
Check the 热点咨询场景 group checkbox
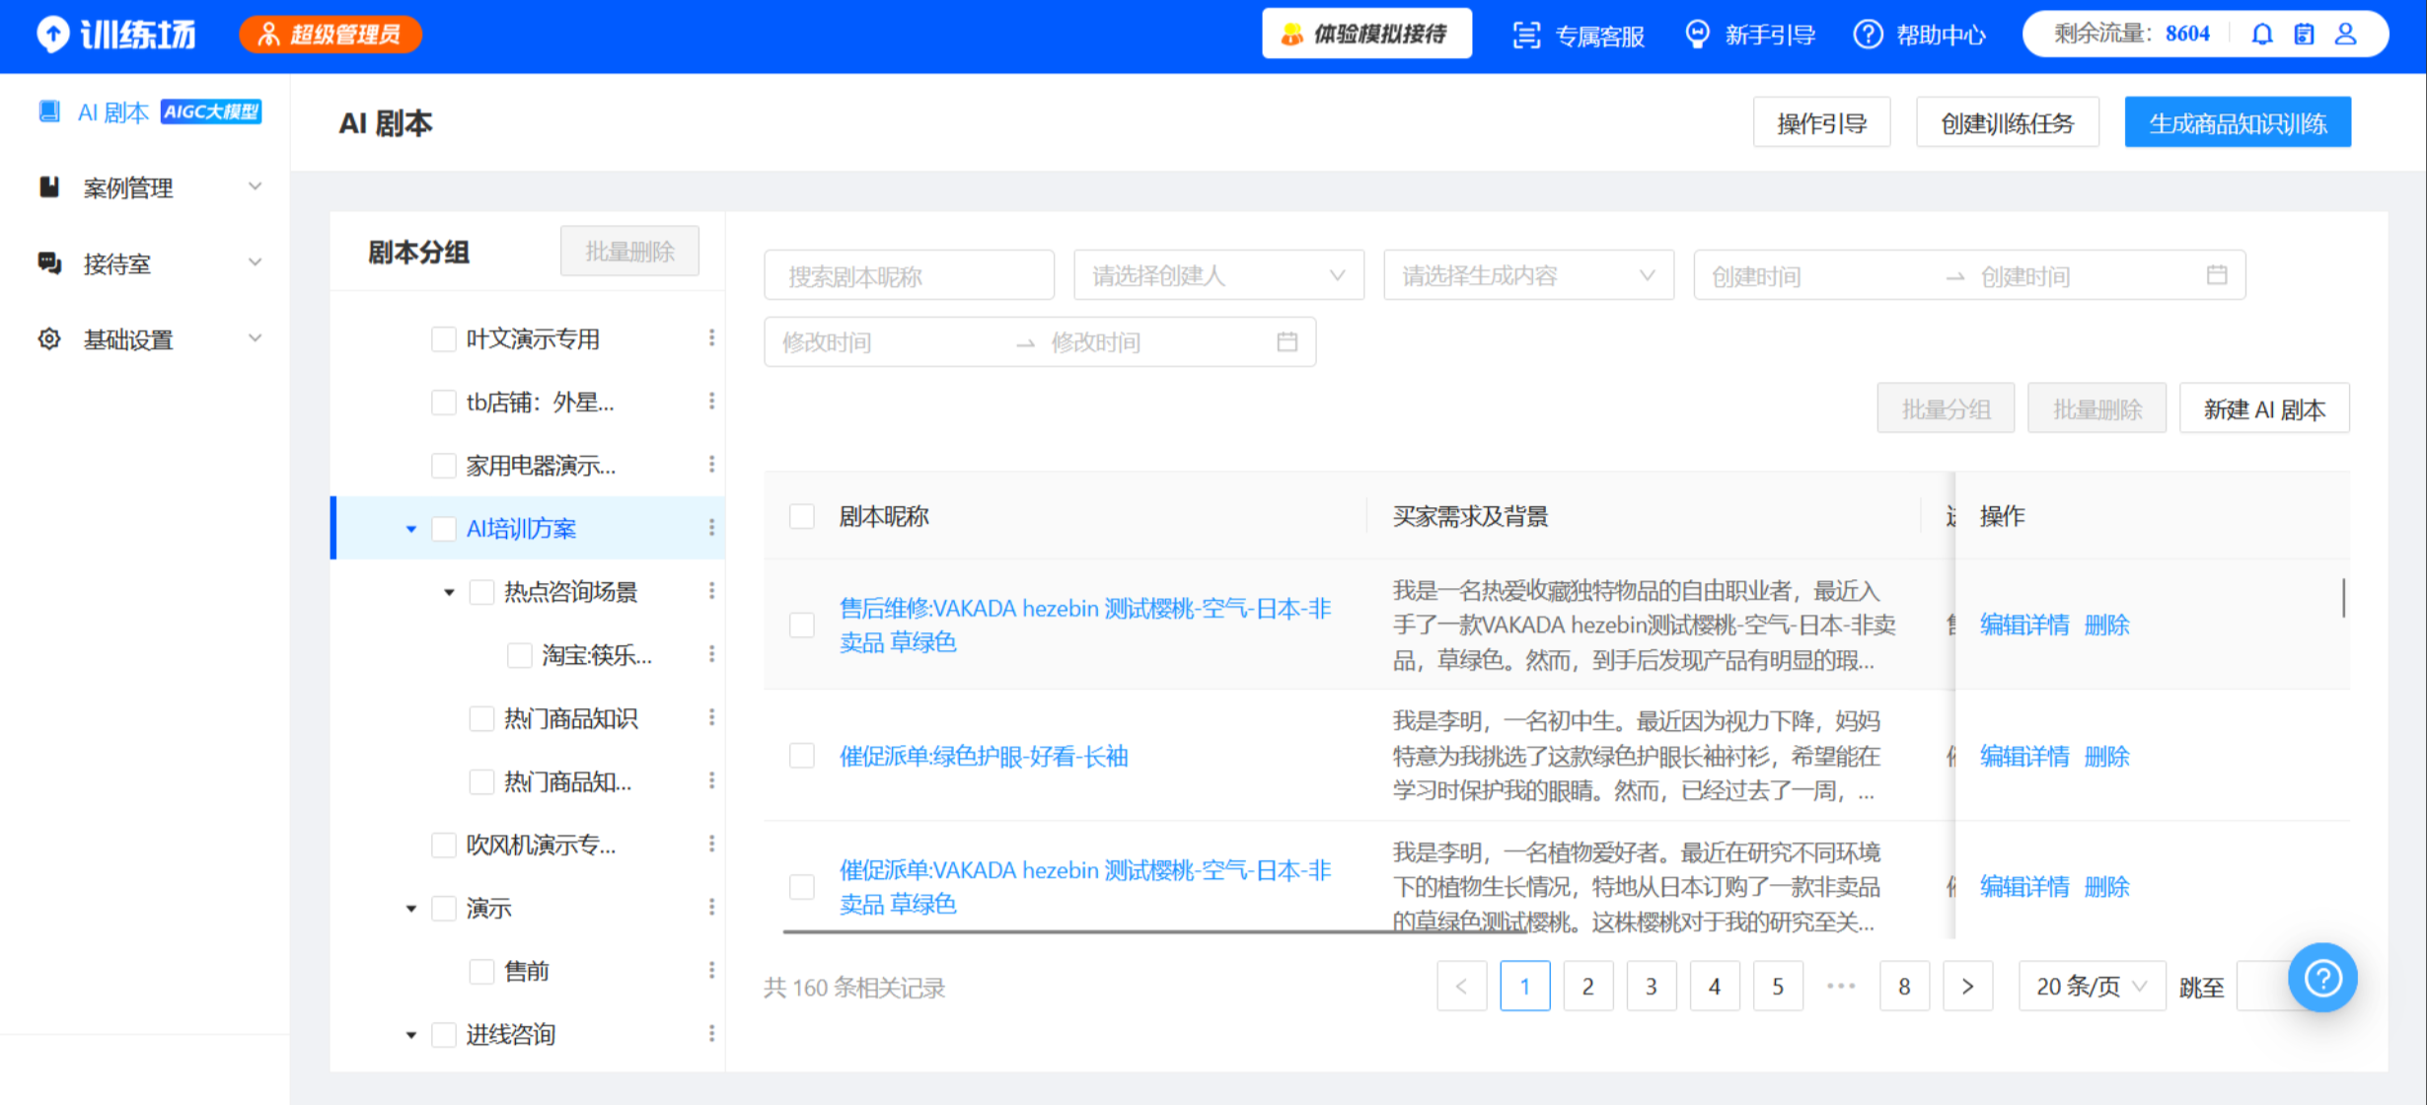pos(481,592)
